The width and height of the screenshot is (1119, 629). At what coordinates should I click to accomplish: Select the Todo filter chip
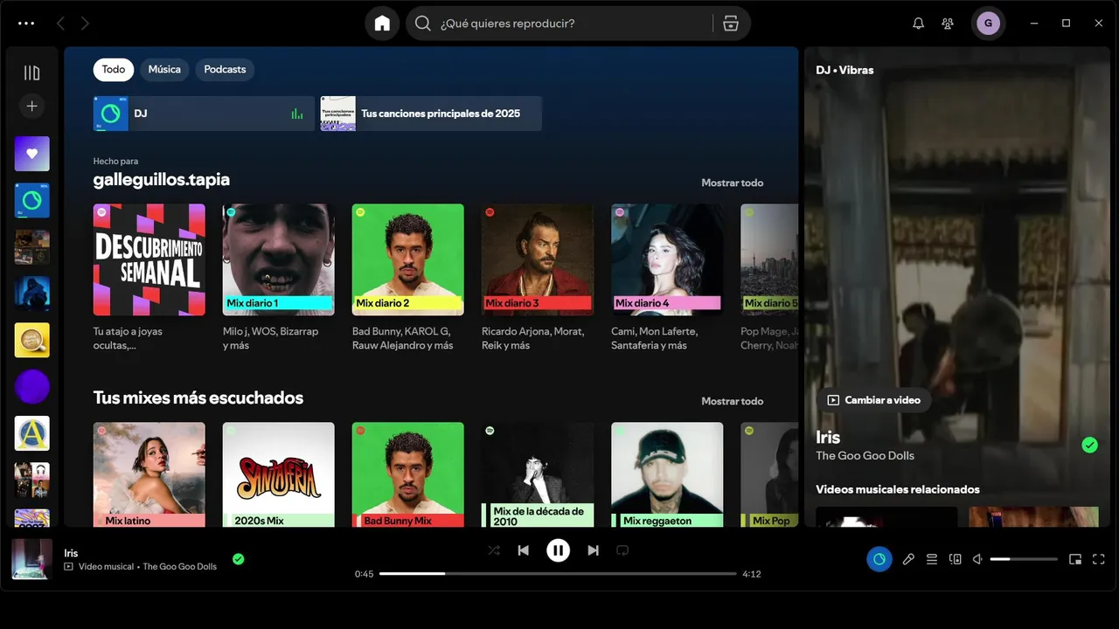tap(114, 69)
